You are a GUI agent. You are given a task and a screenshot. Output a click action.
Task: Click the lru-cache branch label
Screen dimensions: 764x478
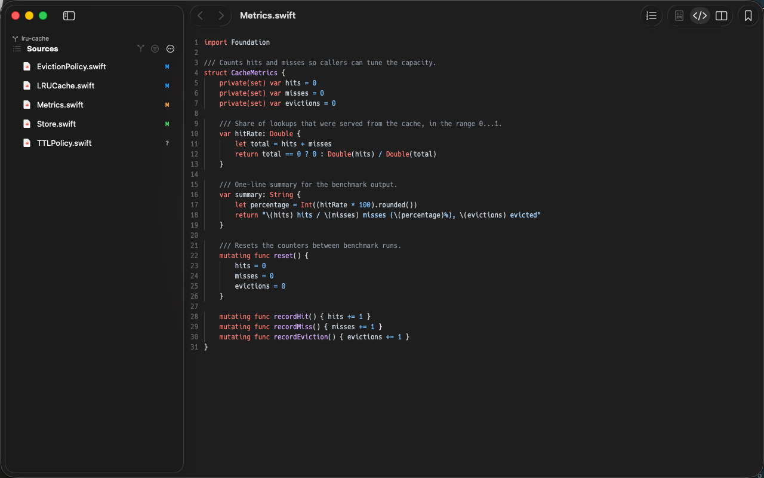click(x=35, y=38)
